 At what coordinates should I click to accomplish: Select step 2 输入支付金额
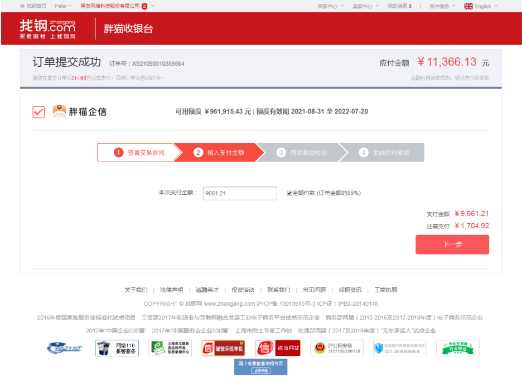click(219, 153)
